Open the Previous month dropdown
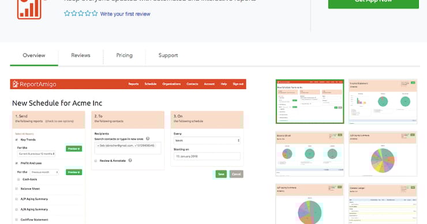Screen dimensions: 427x224 click(44, 172)
